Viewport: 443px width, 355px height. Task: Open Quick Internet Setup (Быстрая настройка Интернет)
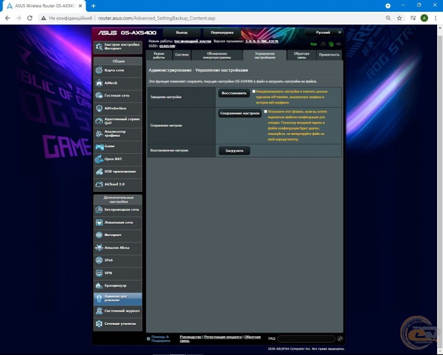(x=118, y=47)
